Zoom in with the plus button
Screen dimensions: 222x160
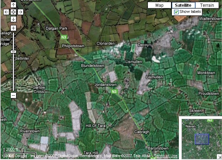click(x=13, y=28)
